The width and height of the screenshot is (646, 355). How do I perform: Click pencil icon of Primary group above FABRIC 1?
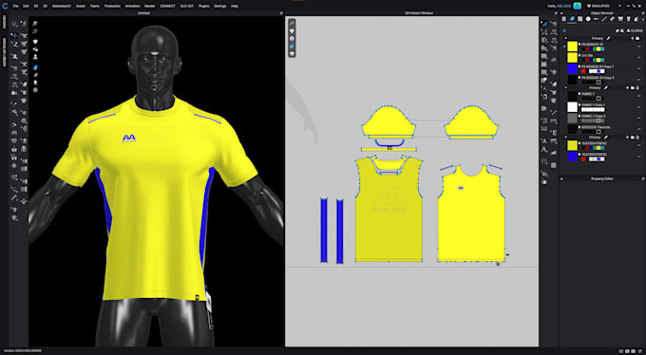click(606, 87)
